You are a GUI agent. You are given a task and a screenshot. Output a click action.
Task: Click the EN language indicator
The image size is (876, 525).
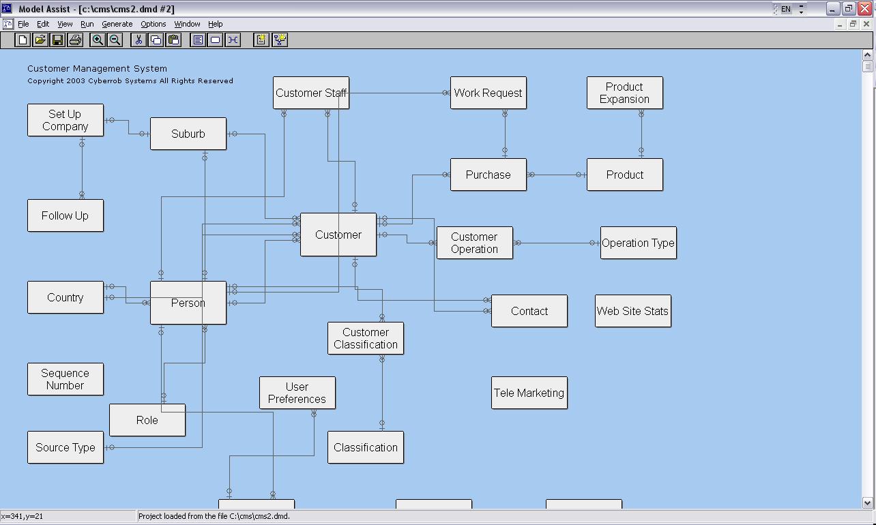pyautogui.click(x=786, y=9)
